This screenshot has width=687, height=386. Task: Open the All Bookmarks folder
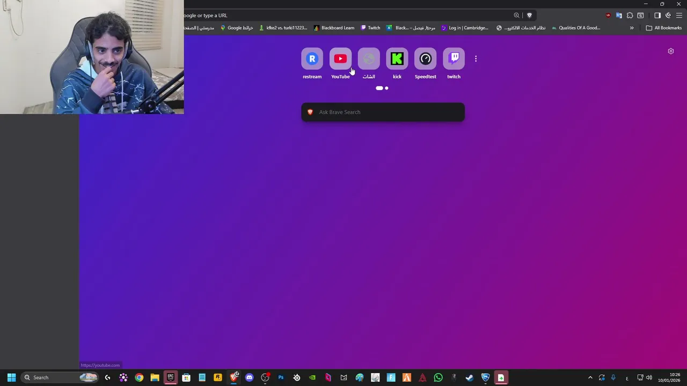click(x=663, y=28)
